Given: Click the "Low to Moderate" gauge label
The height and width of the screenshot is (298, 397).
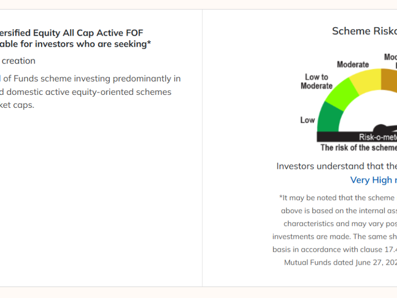Looking at the screenshot, I should [317, 81].
